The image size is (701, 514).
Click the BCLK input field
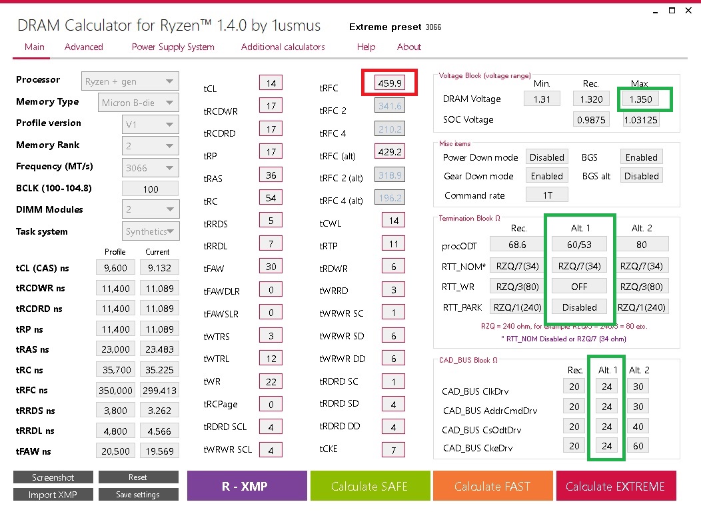click(x=150, y=189)
